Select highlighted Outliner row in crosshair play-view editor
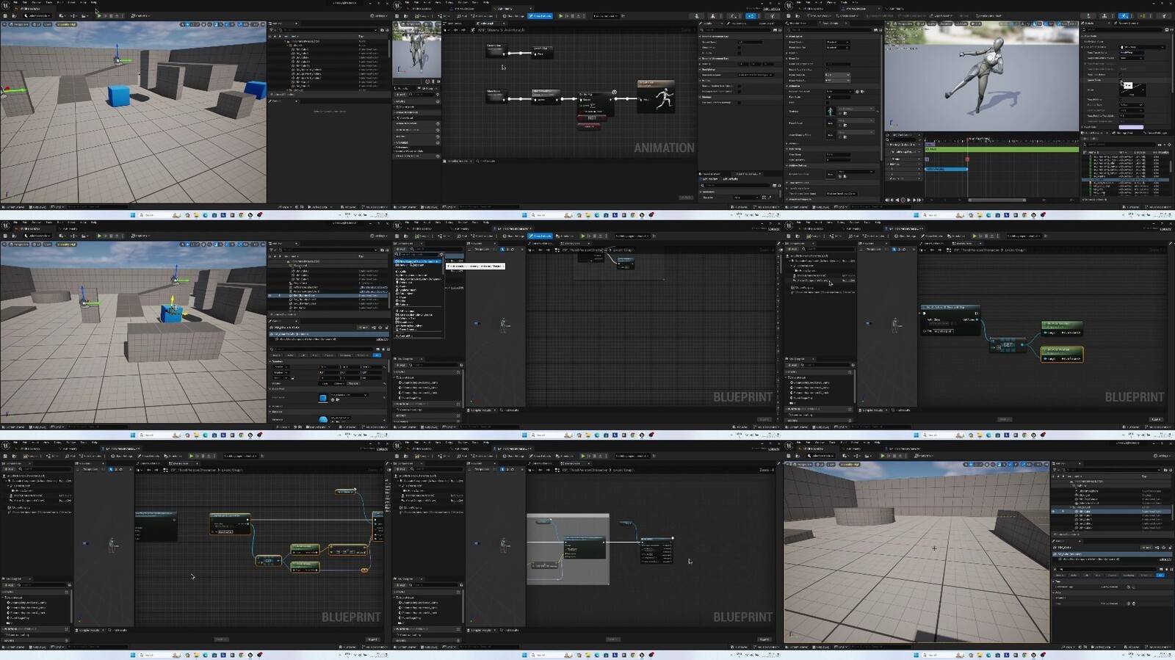This screenshot has width=1175, height=660. (x=1110, y=511)
